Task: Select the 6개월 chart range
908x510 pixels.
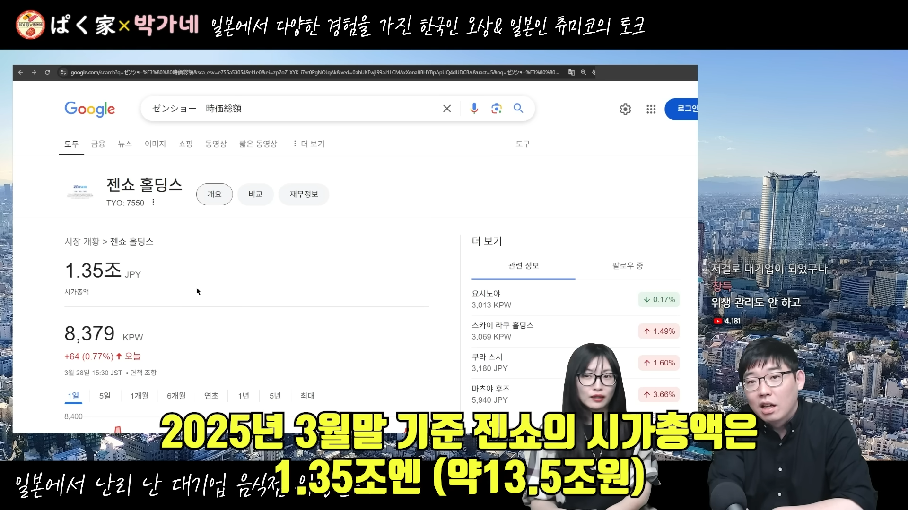Action: [x=176, y=396]
